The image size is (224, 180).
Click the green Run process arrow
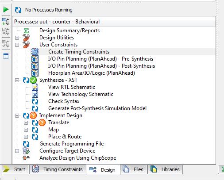[x=6, y=10]
